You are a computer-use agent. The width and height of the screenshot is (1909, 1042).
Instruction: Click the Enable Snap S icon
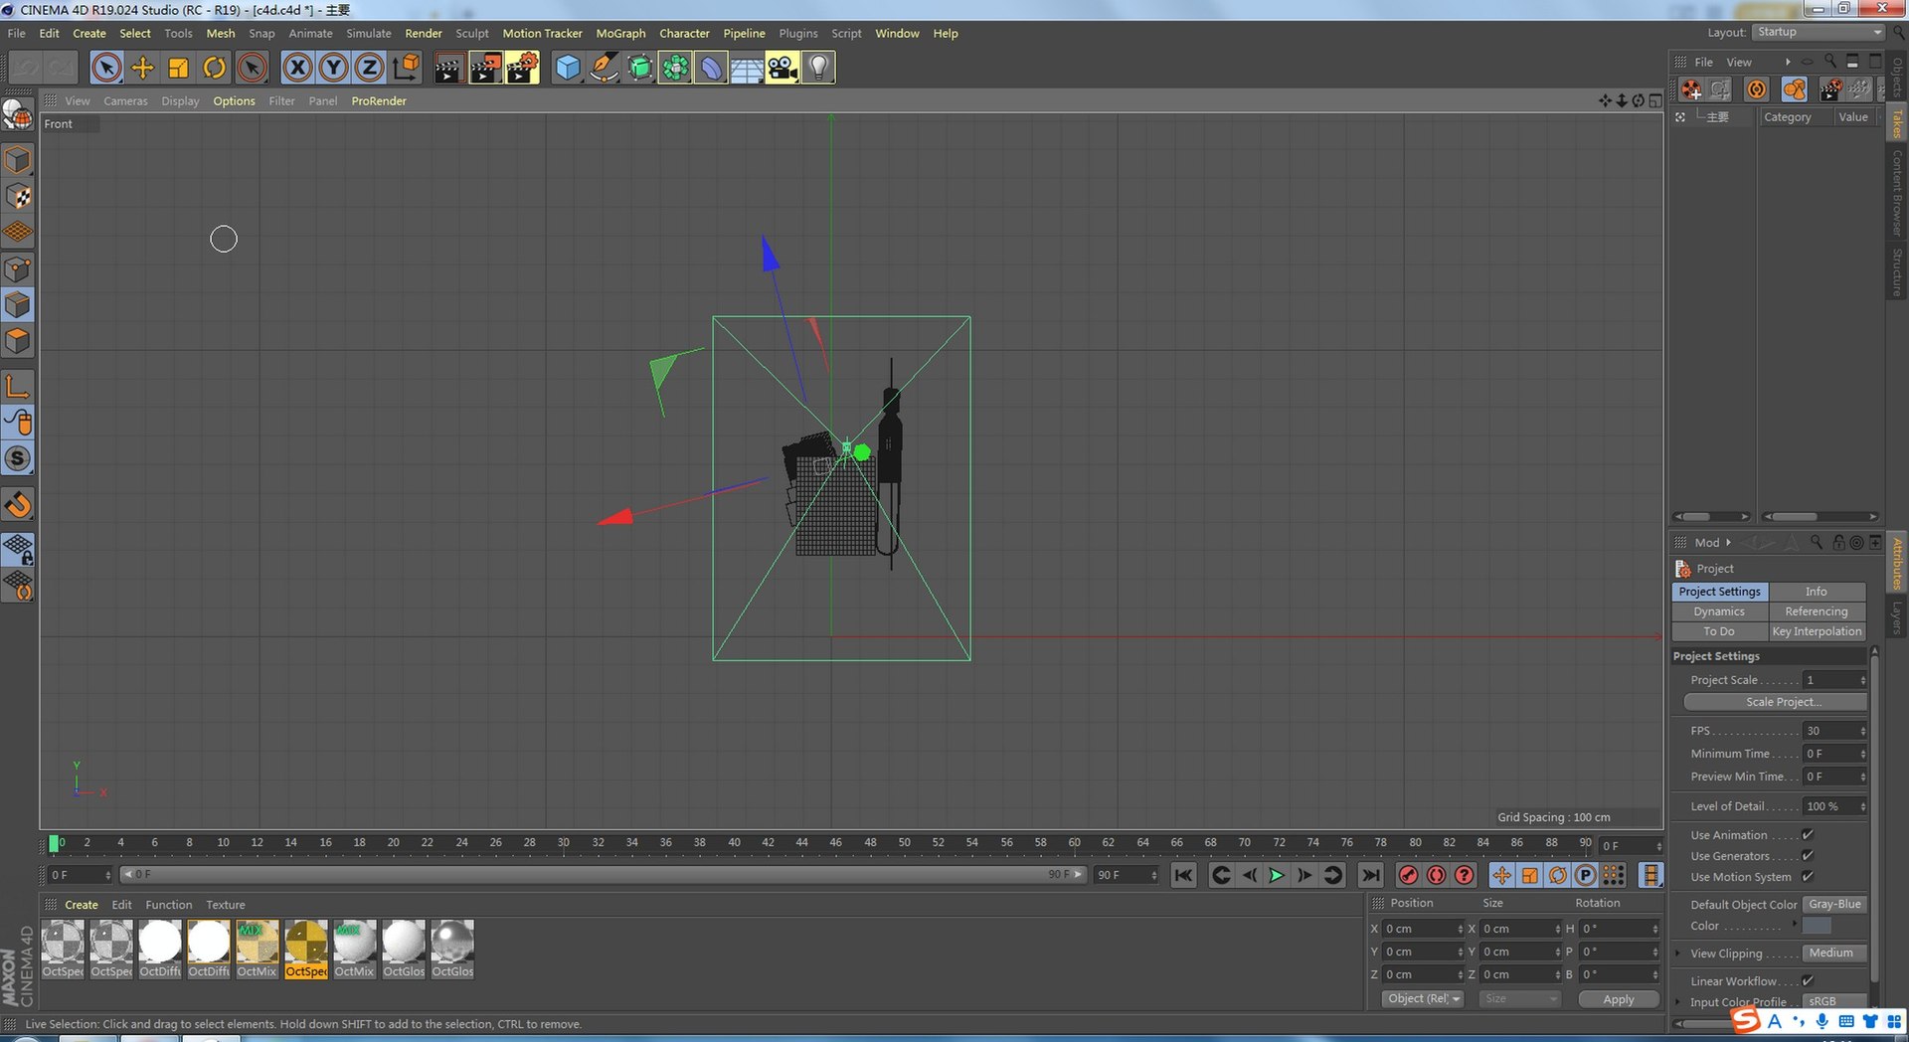tap(18, 458)
